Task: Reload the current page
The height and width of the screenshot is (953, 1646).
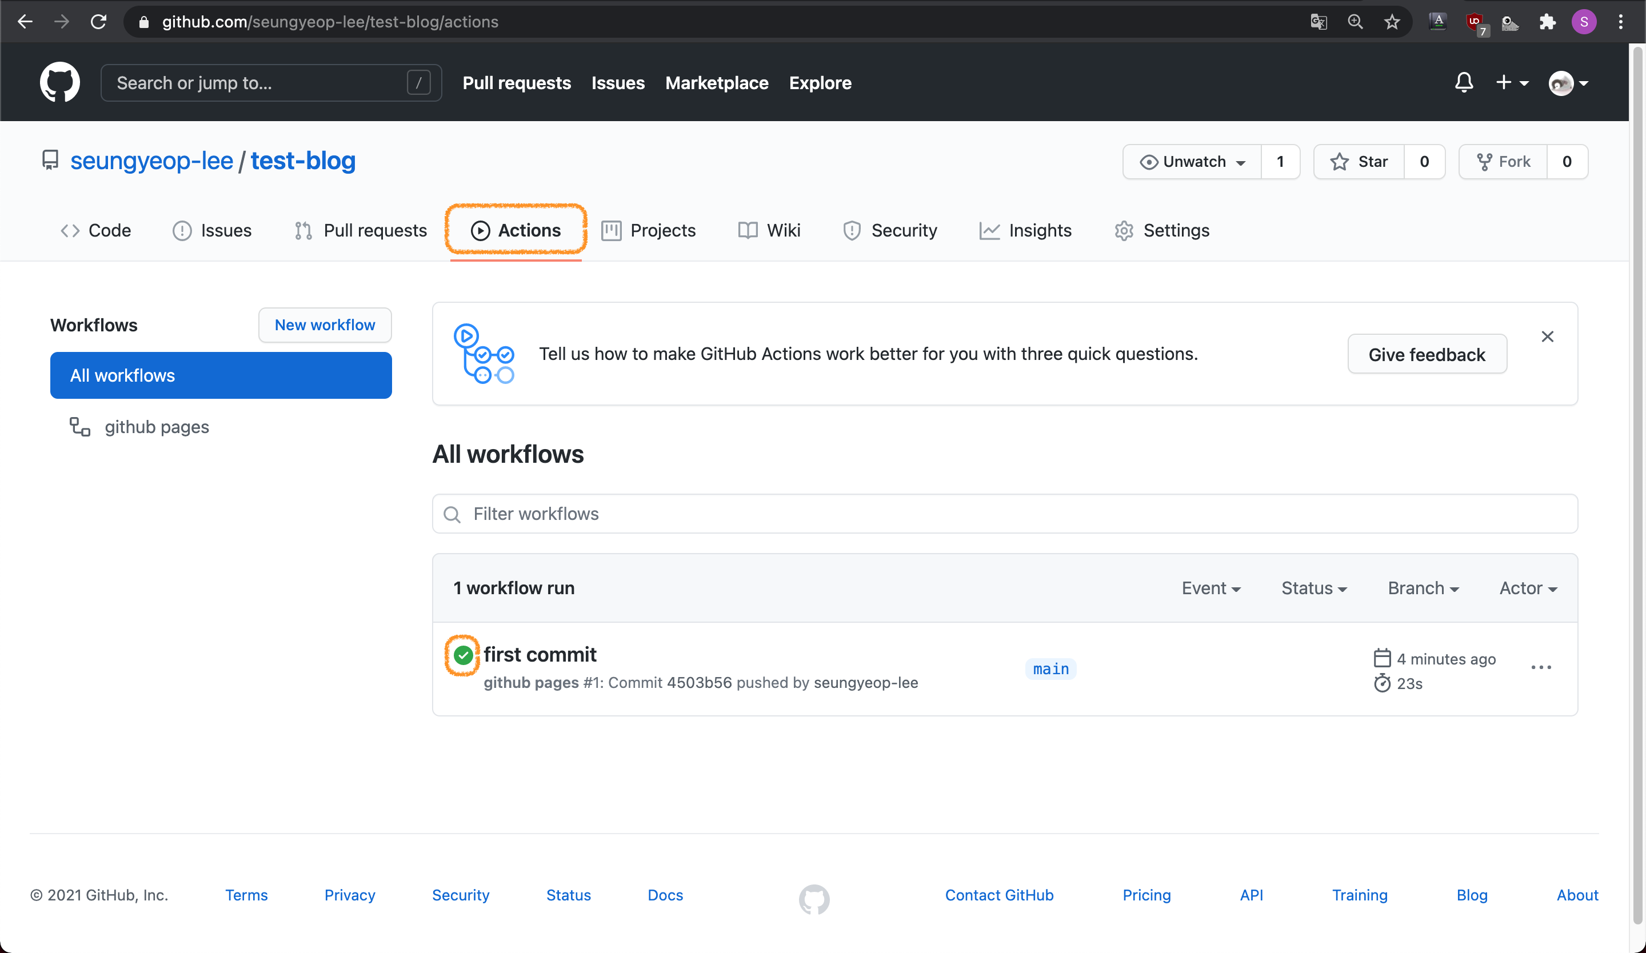Action: point(99,22)
